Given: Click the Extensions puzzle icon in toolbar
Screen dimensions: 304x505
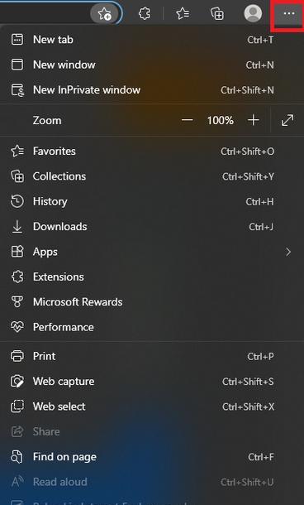Looking at the screenshot, I should 145,13.
